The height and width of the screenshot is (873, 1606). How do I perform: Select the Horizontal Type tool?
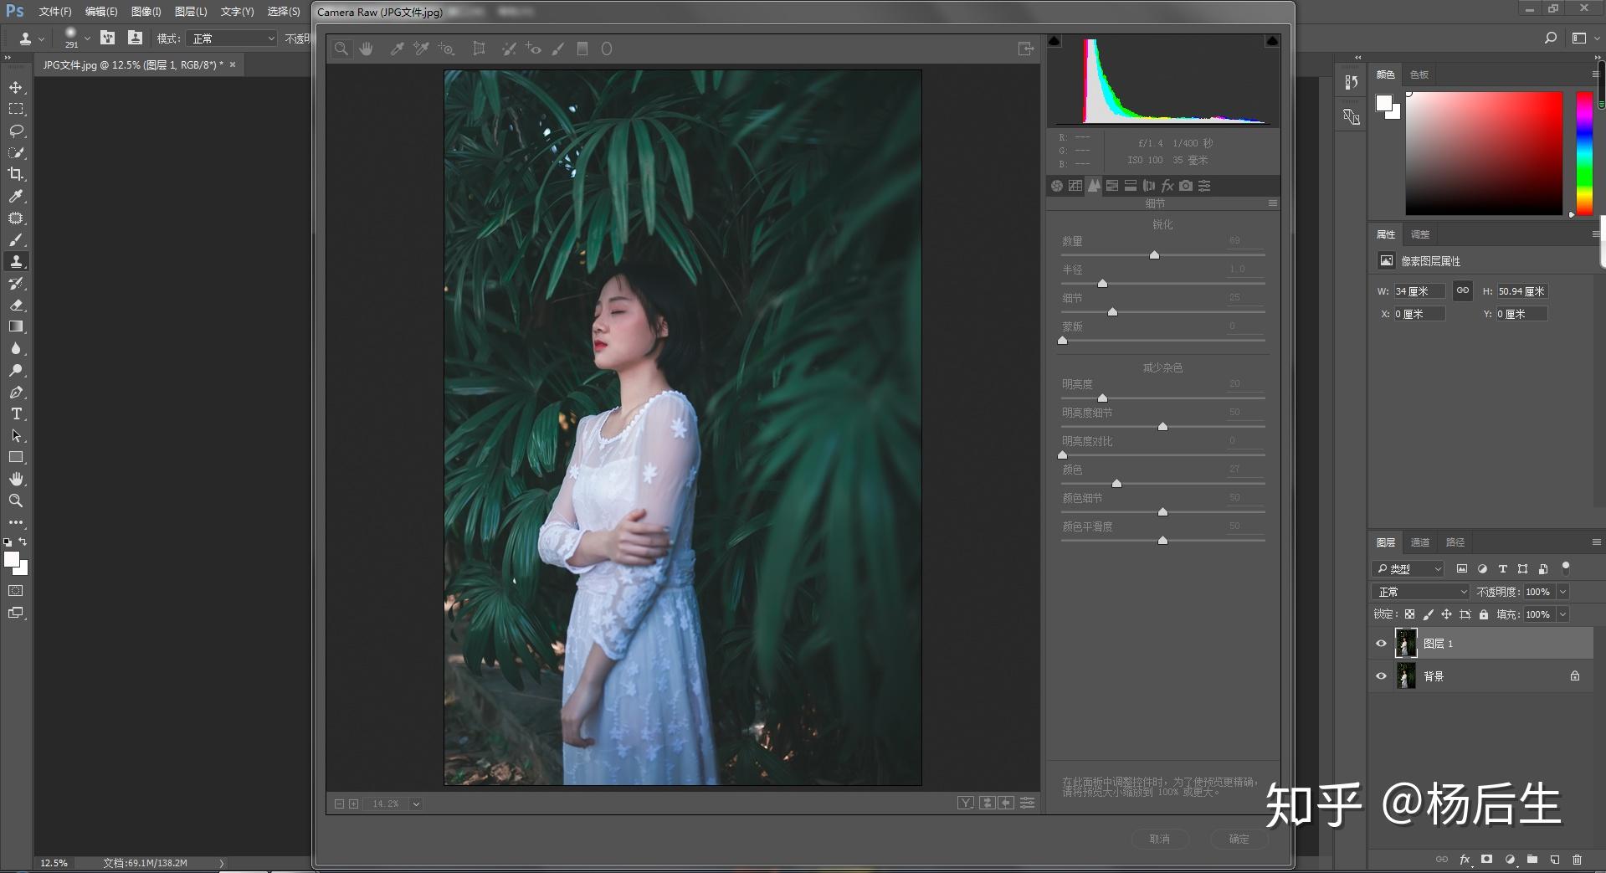click(16, 413)
